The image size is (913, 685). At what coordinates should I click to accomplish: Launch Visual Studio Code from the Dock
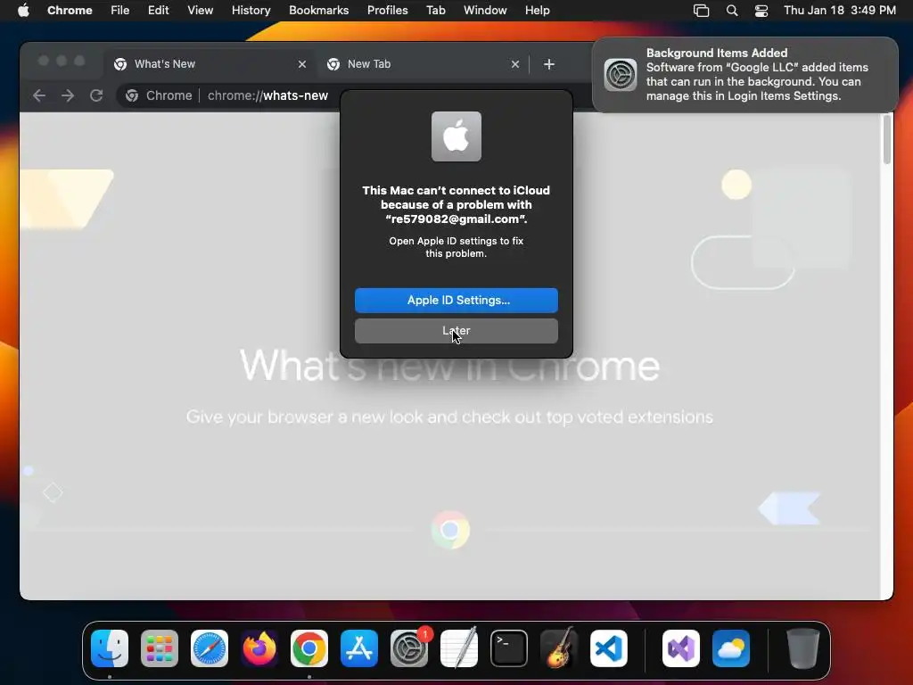click(x=608, y=648)
